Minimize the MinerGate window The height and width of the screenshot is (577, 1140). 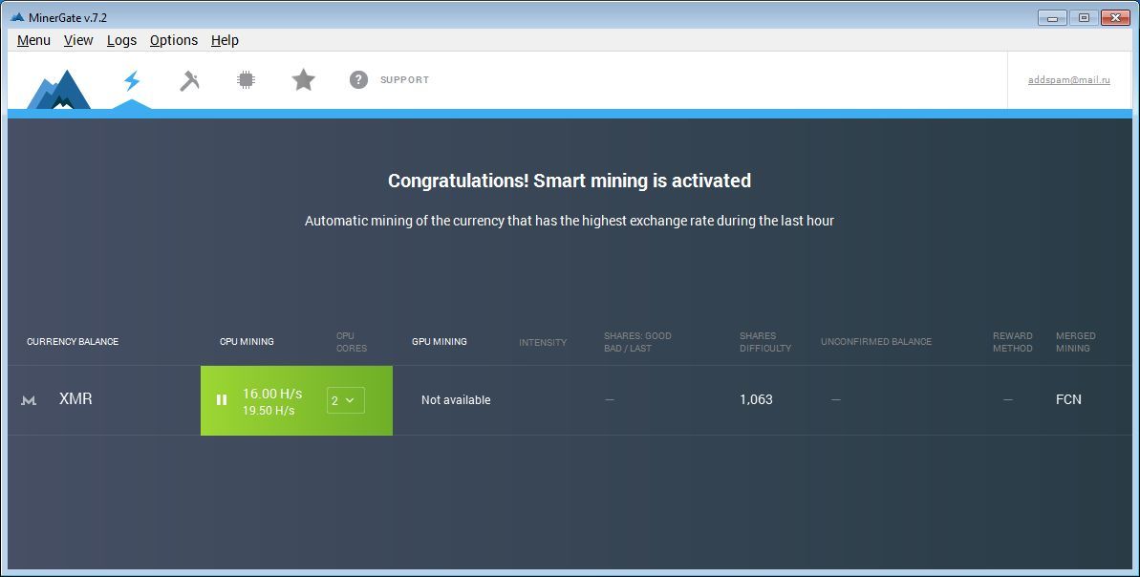tap(1053, 17)
